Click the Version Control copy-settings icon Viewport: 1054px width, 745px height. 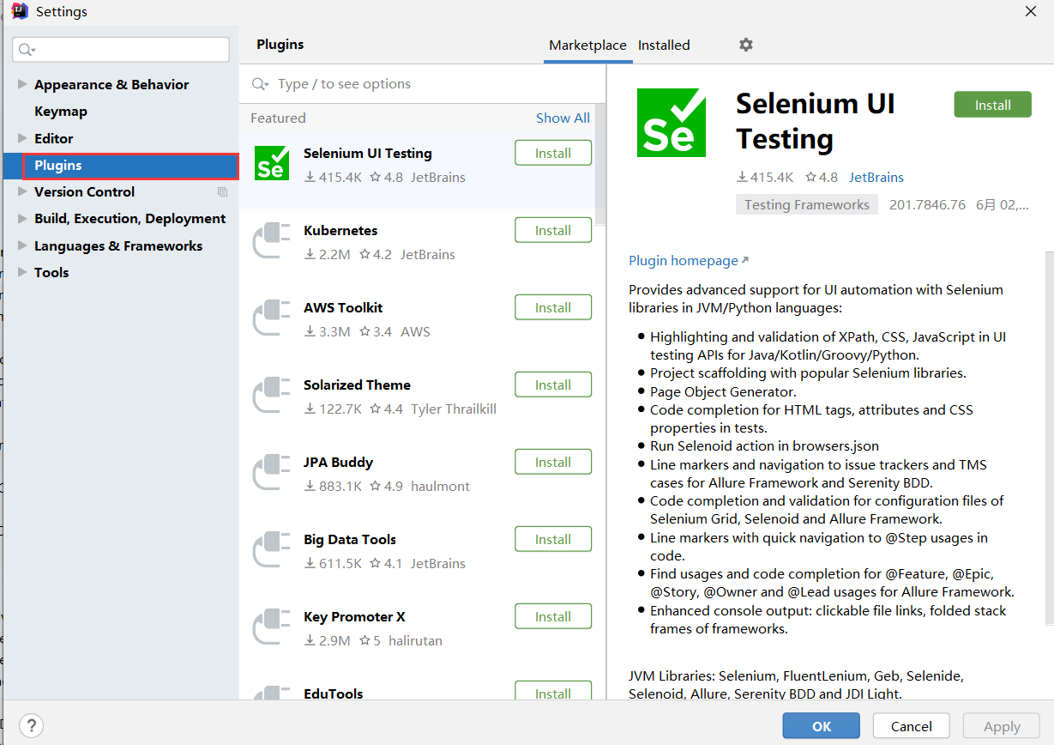pyautogui.click(x=223, y=192)
